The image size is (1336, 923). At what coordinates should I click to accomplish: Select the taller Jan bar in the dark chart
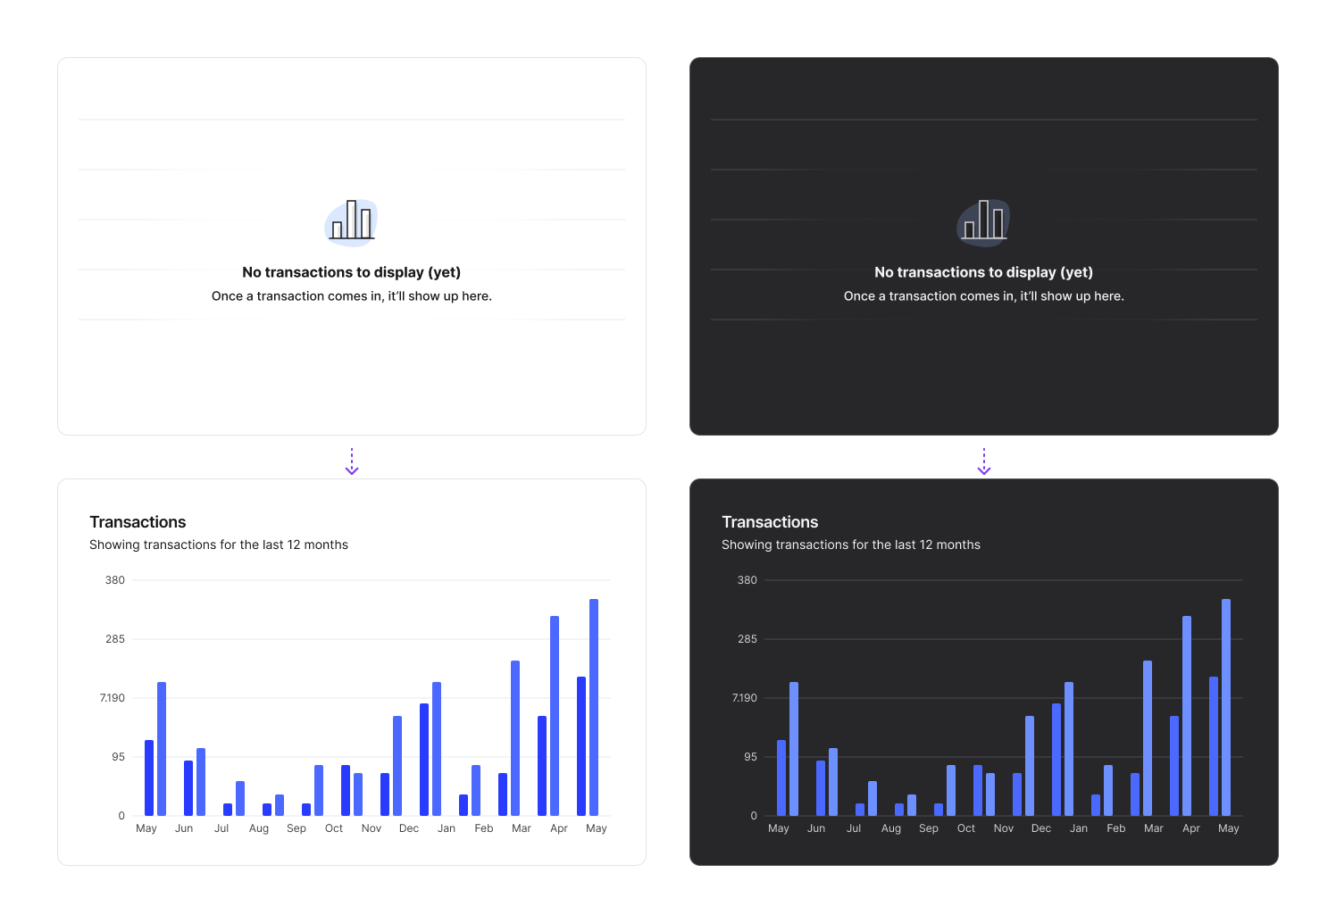pyautogui.click(x=1069, y=748)
